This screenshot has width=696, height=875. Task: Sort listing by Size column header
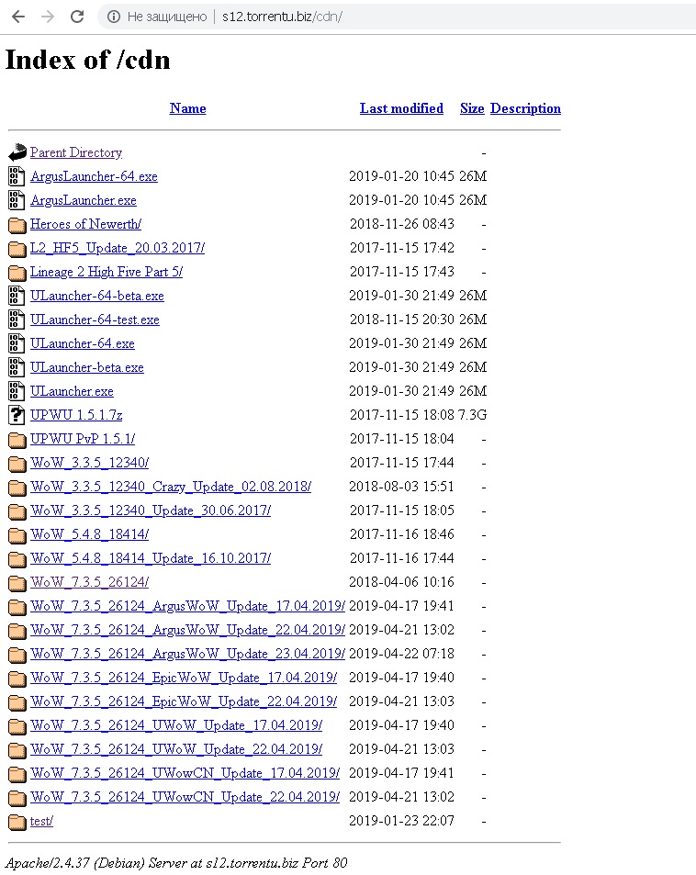pyautogui.click(x=472, y=108)
